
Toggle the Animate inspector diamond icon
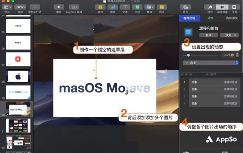point(222,7)
